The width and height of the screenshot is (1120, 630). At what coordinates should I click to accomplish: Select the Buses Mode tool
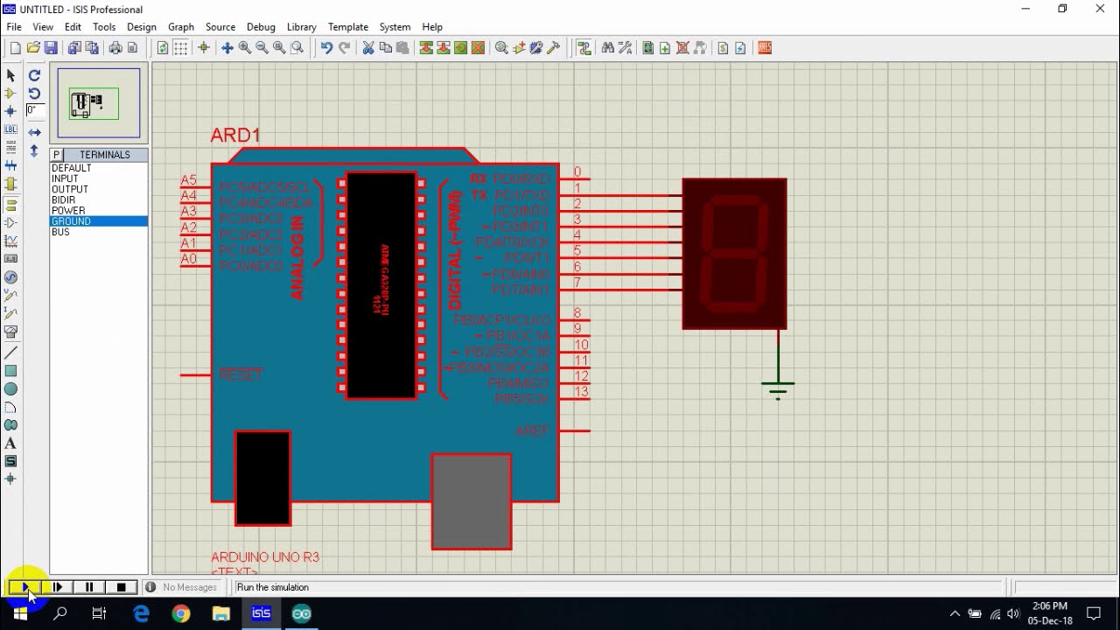[10, 166]
